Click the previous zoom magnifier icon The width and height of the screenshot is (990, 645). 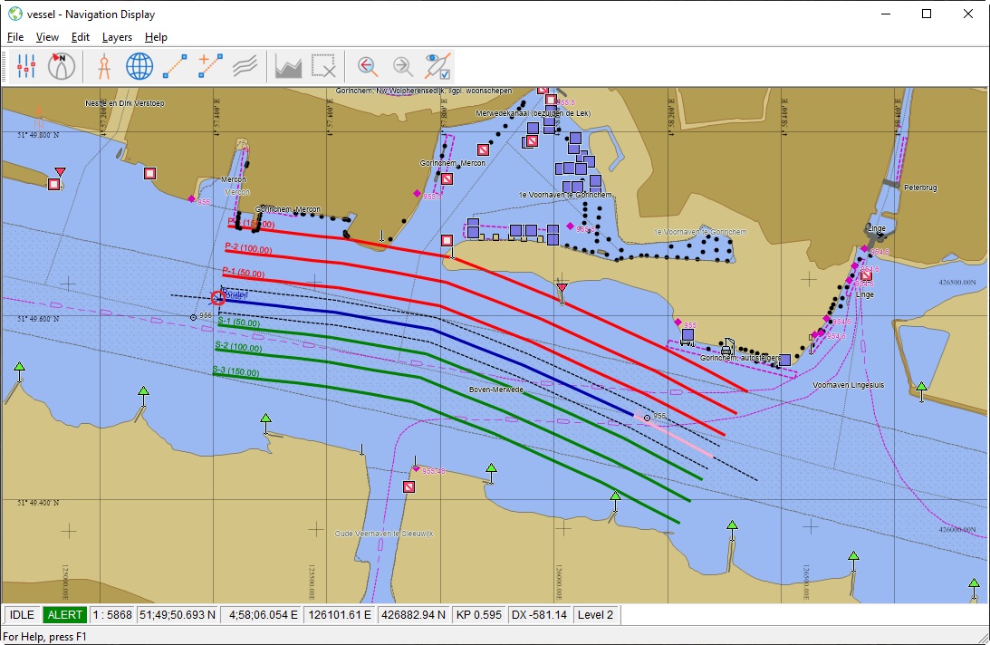tap(367, 66)
